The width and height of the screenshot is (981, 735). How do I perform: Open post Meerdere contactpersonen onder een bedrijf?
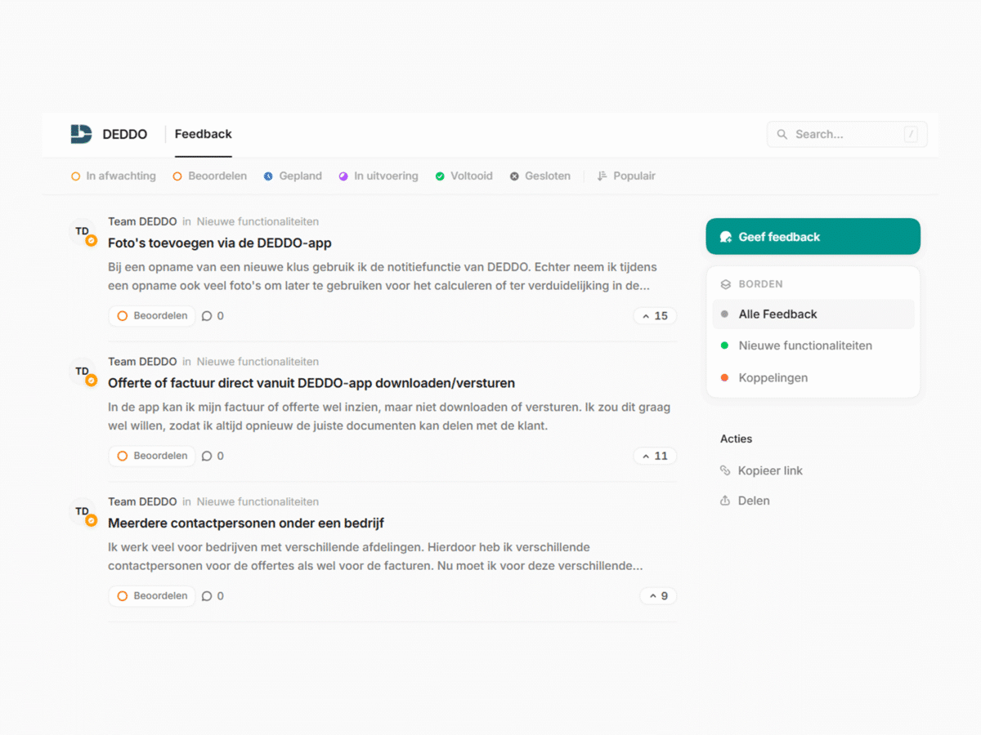(246, 523)
